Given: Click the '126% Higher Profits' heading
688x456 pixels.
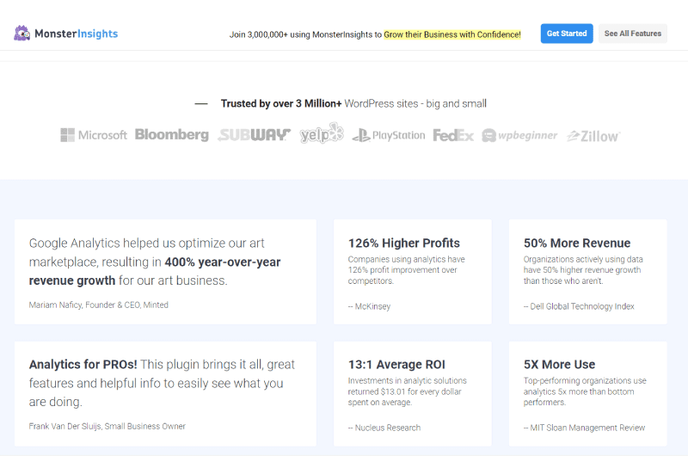Looking at the screenshot, I should tap(403, 243).
